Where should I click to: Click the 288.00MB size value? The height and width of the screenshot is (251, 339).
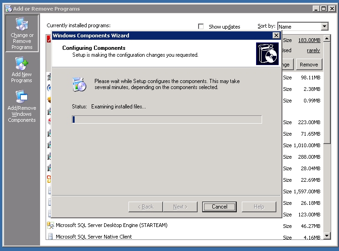coord(309,157)
